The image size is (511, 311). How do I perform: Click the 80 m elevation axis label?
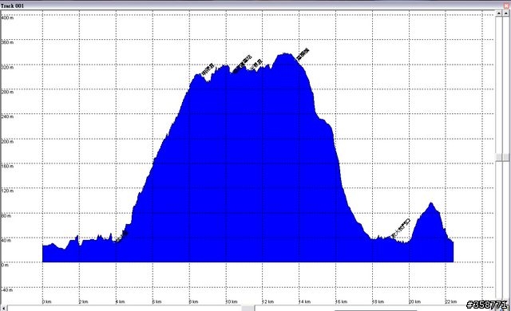(6, 215)
